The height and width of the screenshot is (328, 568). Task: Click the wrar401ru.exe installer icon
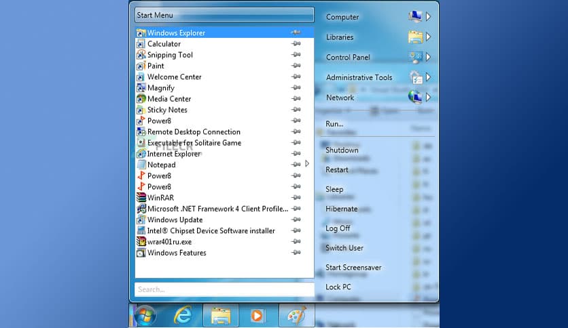point(141,242)
